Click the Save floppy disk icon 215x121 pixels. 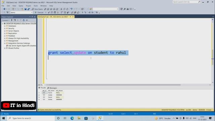coord(26,9)
